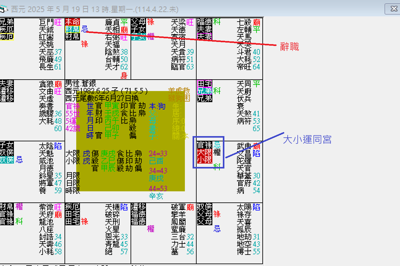Click the 寡宿 star label
The width and height of the screenshot is (400, 266).
[178, 37]
